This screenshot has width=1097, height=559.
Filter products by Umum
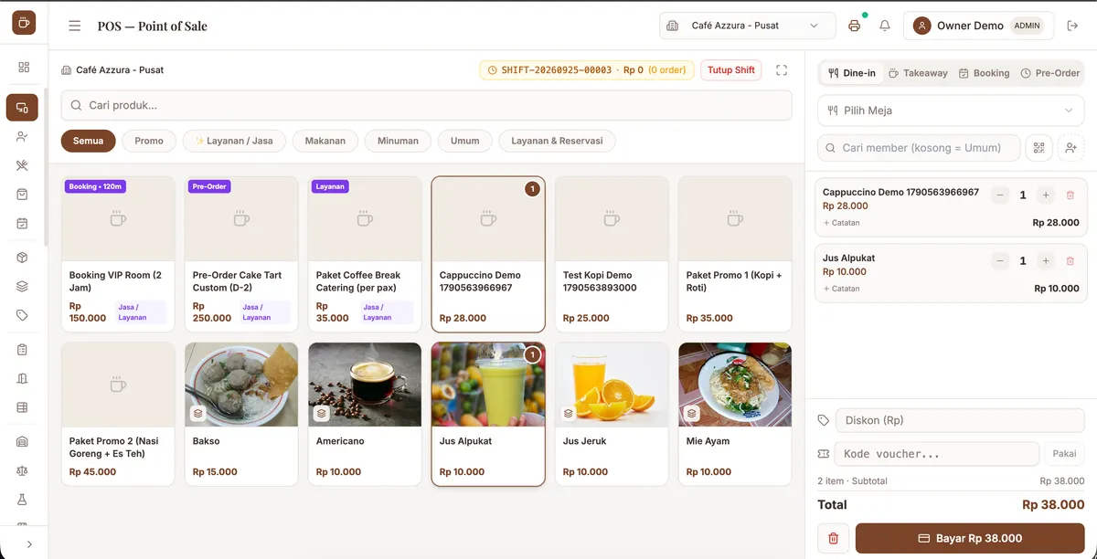[x=465, y=141]
